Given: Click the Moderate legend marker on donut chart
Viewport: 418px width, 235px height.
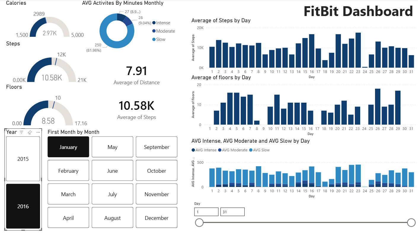Looking at the screenshot, I should [x=154, y=31].
